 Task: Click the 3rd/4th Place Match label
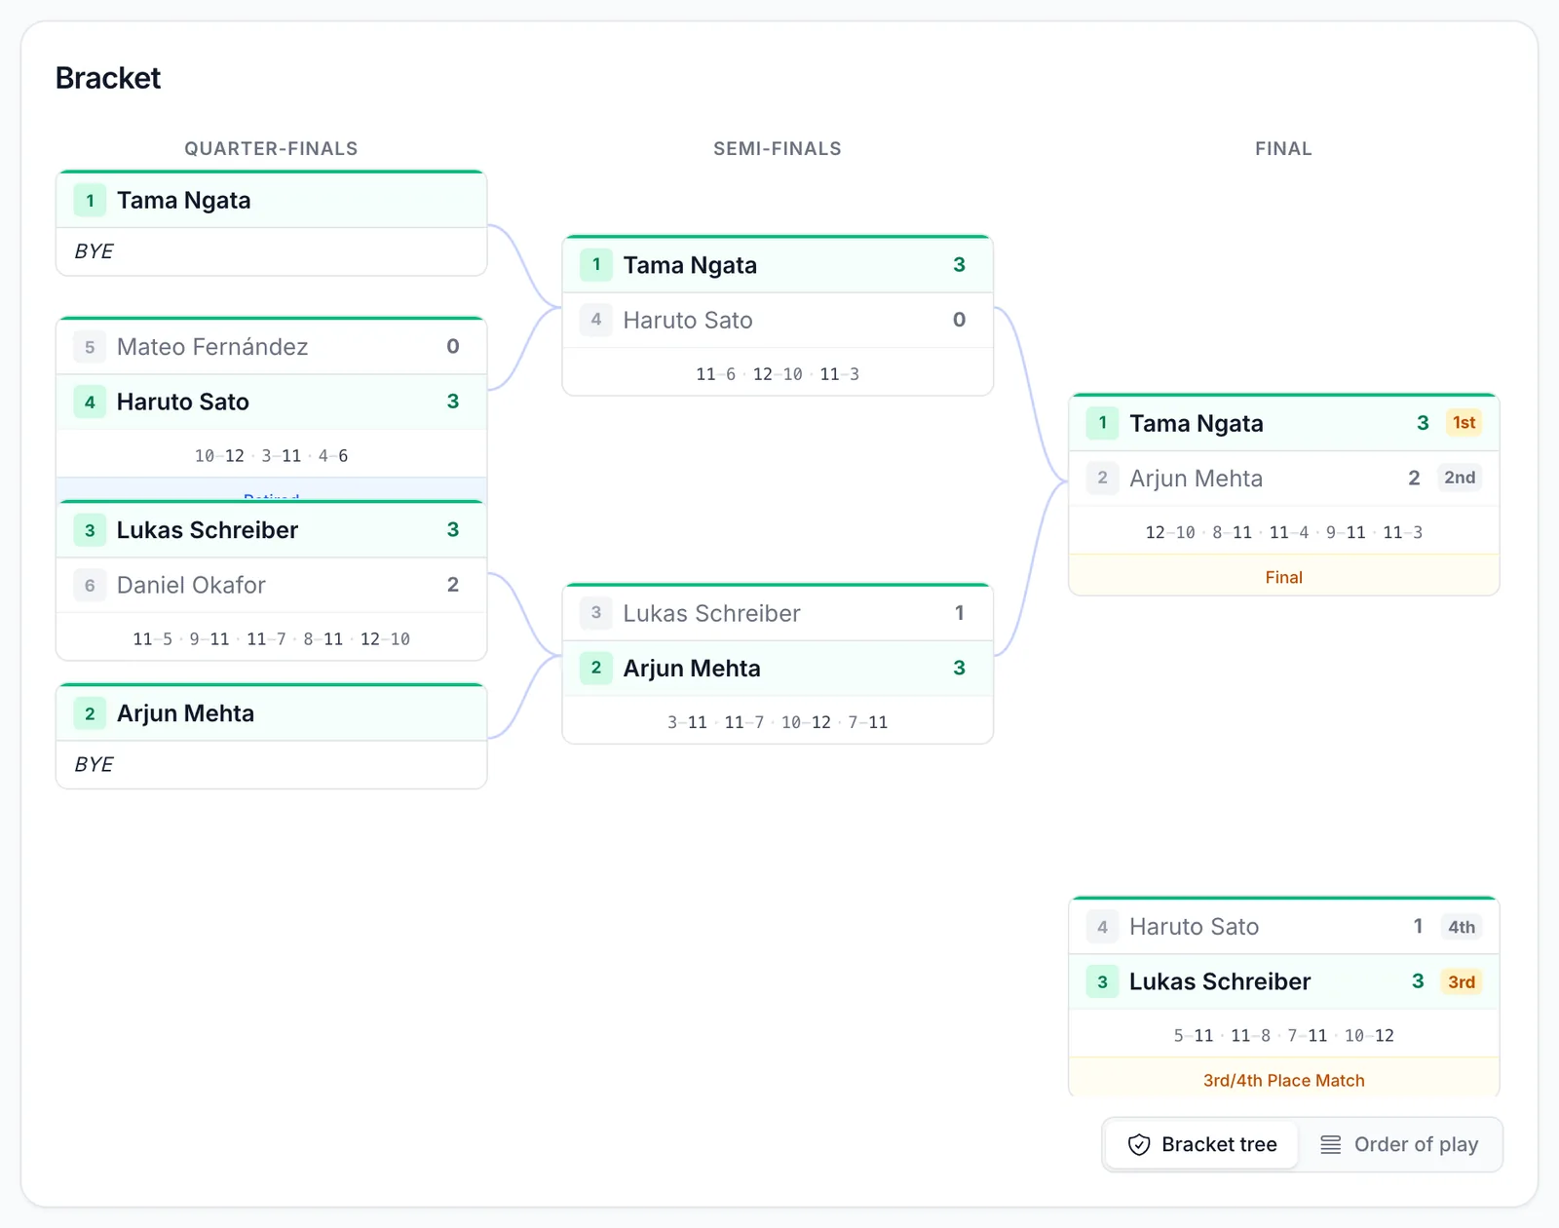pos(1284,1080)
